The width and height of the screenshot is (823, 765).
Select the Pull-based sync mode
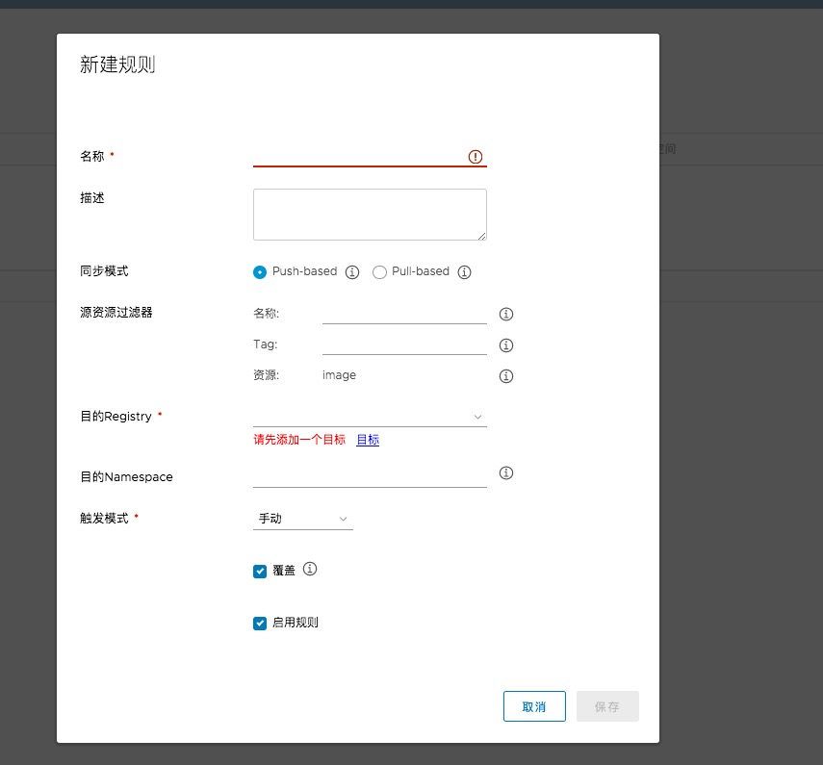pyautogui.click(x=379, y=272)
